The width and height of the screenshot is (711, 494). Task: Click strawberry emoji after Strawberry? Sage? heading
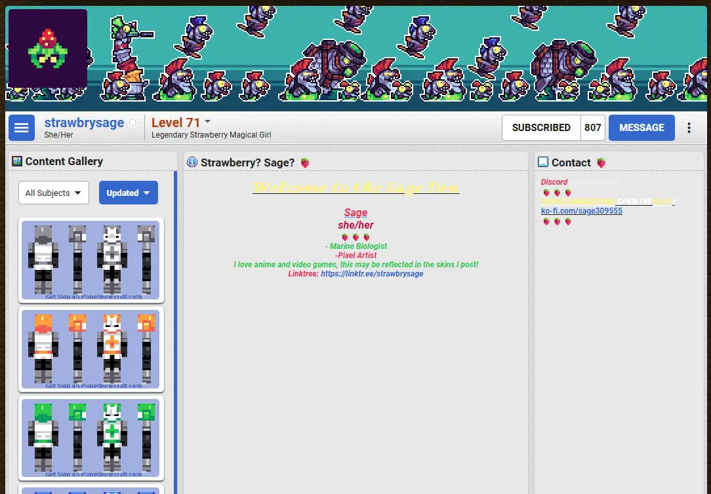[305, 162]
